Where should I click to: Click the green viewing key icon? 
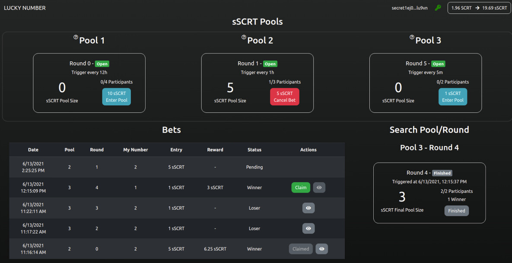pyautogui.click(x=438, y=8)
